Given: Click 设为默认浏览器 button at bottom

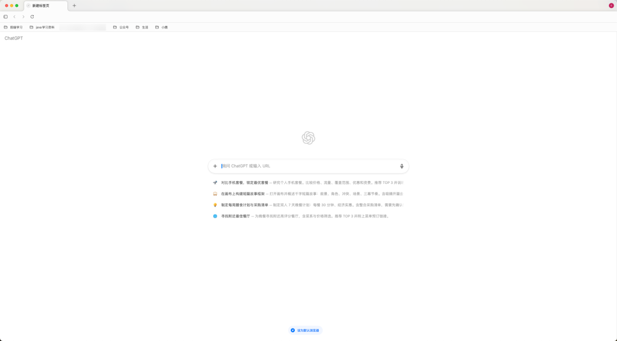Looking at the screenshot, I should tap(305, 330).
